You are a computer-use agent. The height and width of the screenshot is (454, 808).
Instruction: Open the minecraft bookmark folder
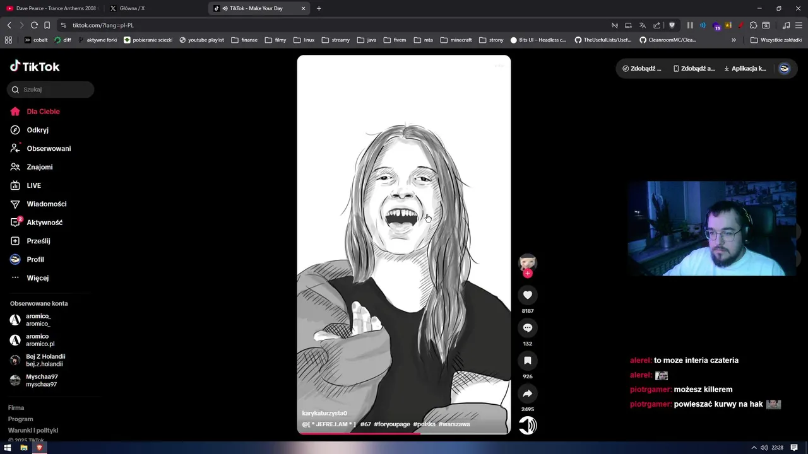click(456, 40)
